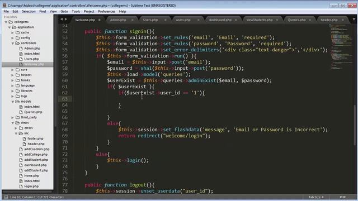Screen dimensions: 358x201
Task: Open addStudent.php in the sidebar
Action: click(x=36, y=160)
